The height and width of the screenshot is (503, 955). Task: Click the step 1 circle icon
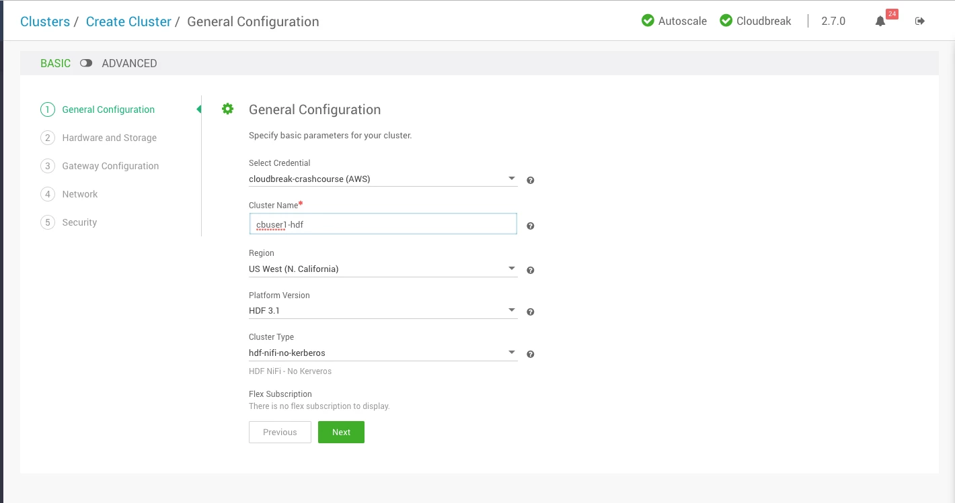click(x=47, y=109)
